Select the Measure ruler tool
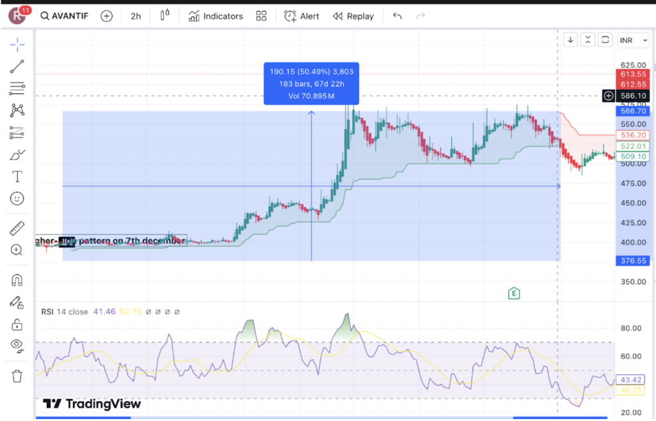This screenshot has height=421, width=656. pyautogui.click(x=17, y=227)
